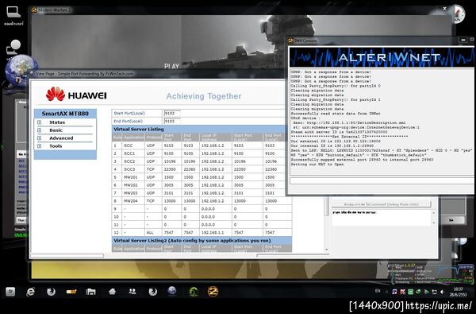Select the MW201 application cell
Viewport: 476px width, 314px height.
click(x=133, y=177)
